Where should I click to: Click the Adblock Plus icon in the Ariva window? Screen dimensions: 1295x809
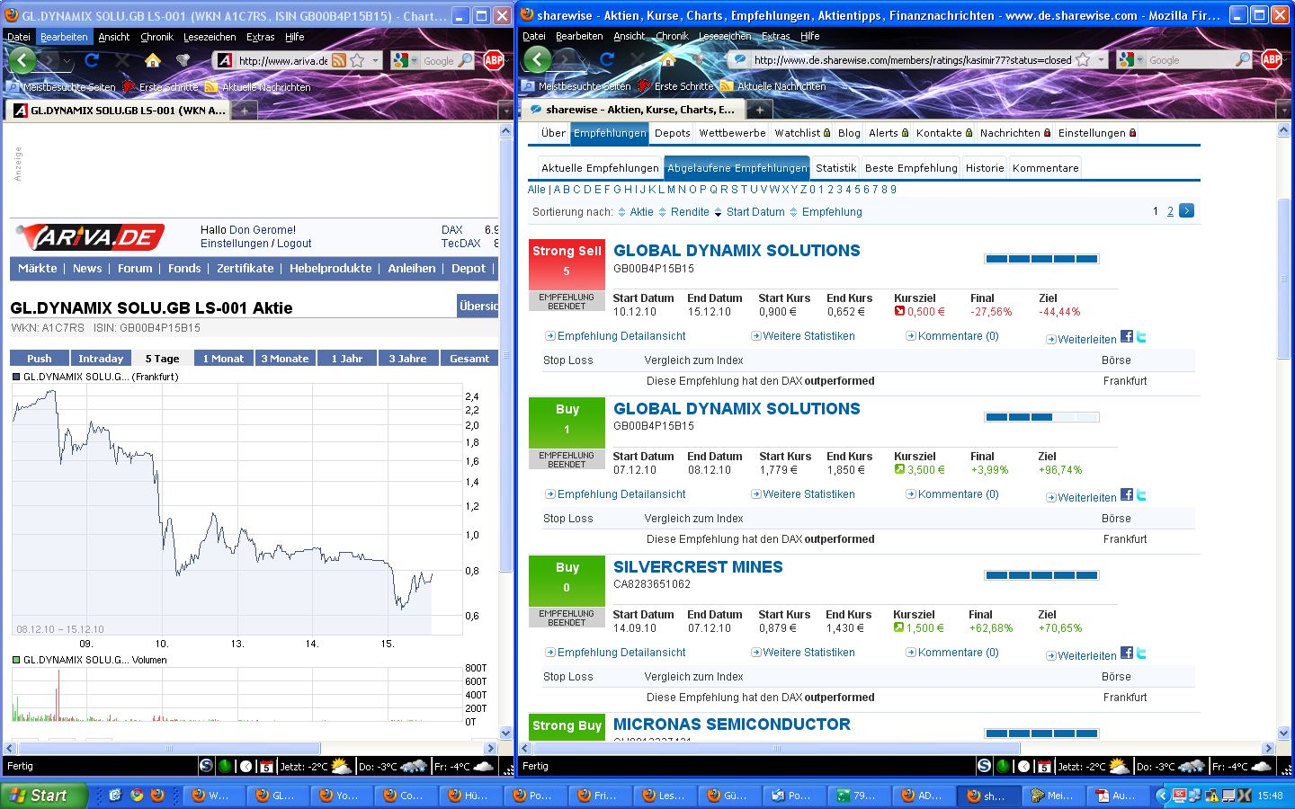(x=494, y=60)
